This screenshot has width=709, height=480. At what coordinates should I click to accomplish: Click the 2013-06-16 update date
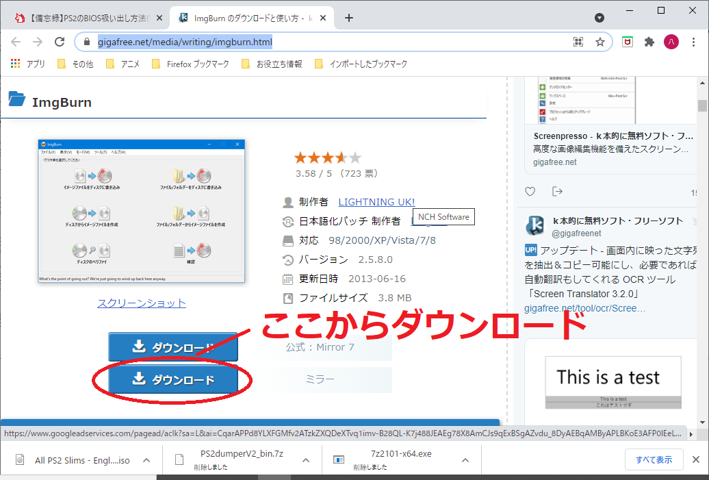[x=376, y=279]
